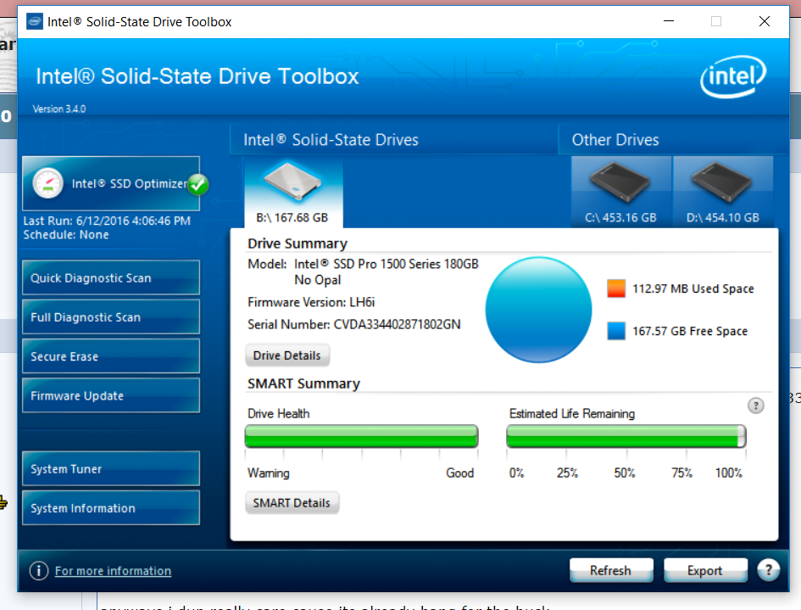Image resolution: width=801 pixels, height=610 pixels.
Task: Click the Toolbox app icon in title bar
Action: click(36, 21)
